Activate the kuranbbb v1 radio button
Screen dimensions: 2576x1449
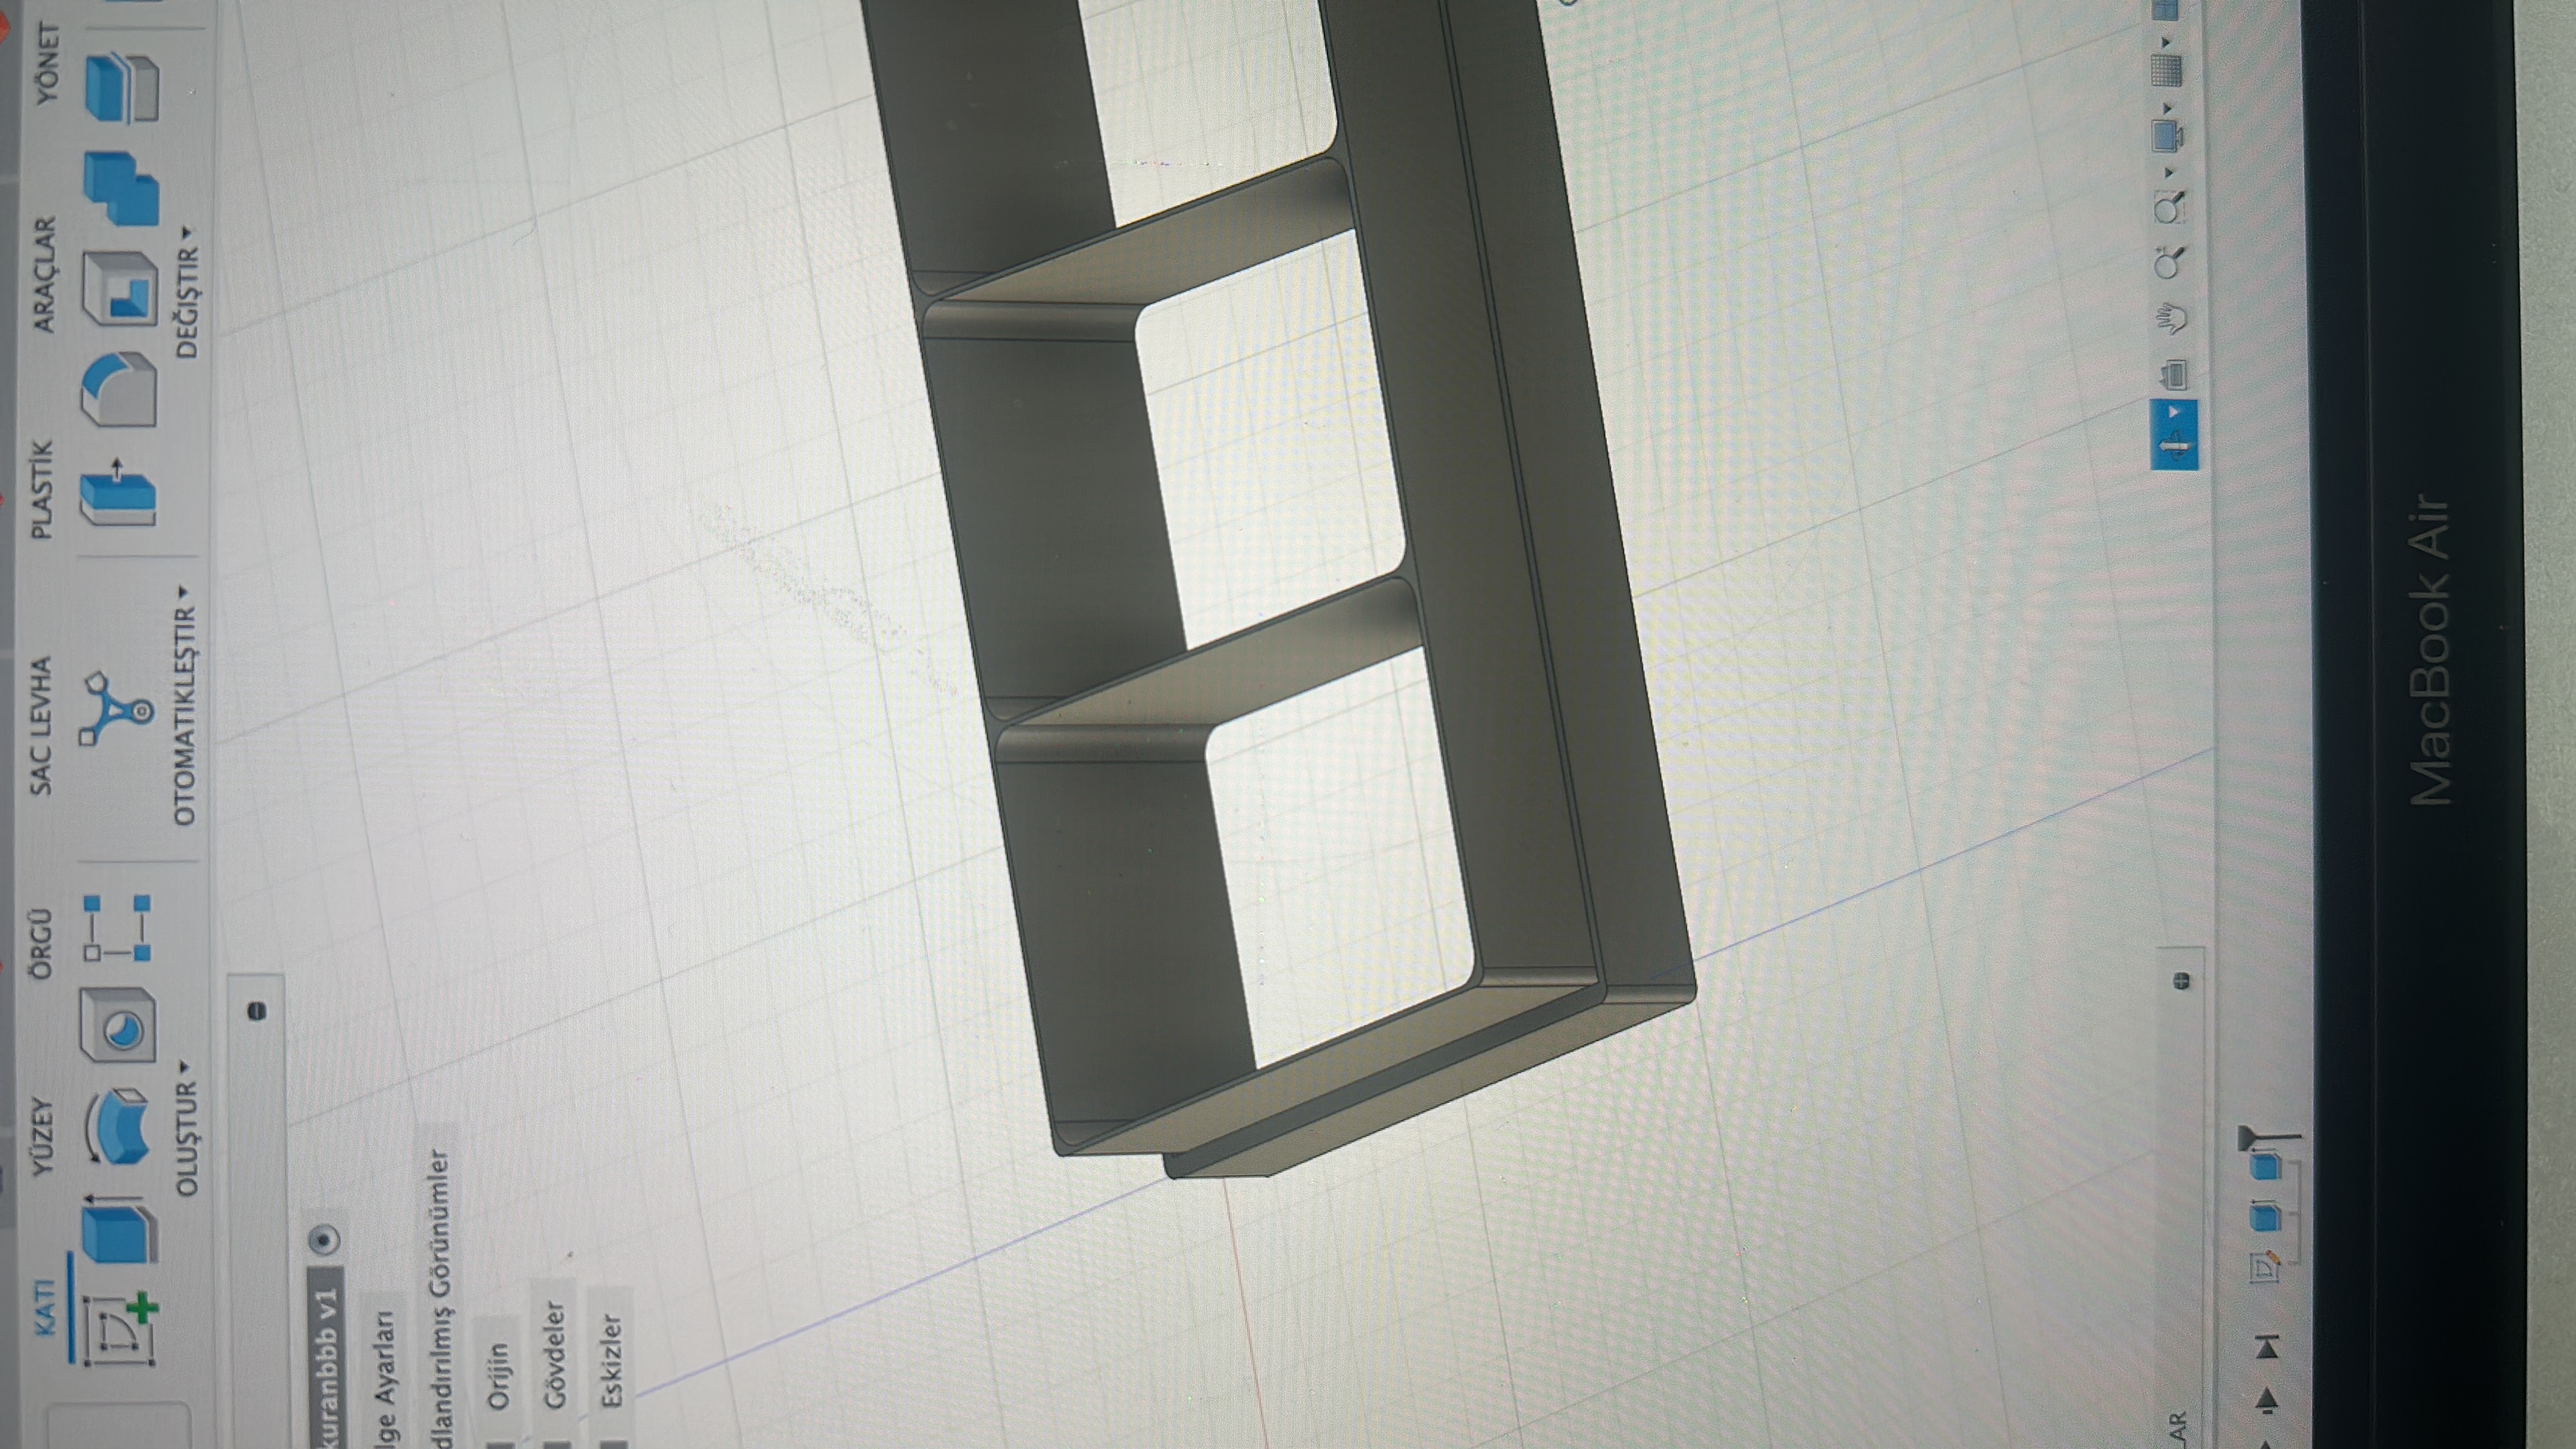click(x=326, y=1241)
